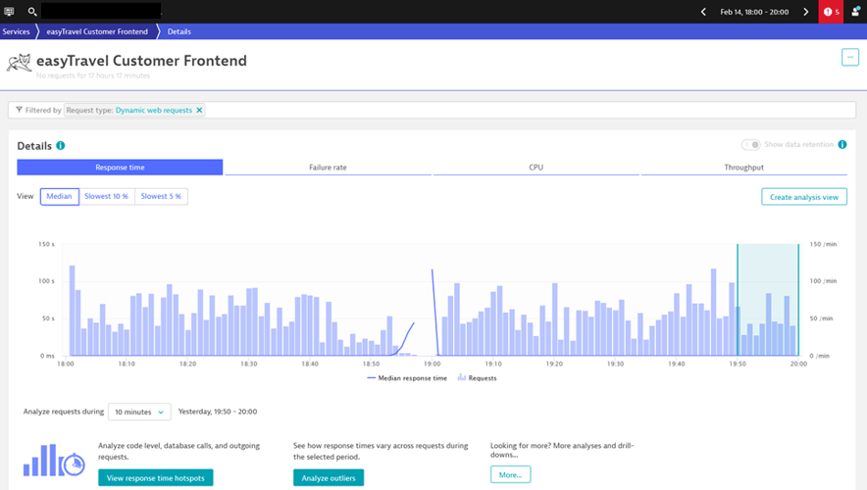Click the top search input box

pos(101,11)
